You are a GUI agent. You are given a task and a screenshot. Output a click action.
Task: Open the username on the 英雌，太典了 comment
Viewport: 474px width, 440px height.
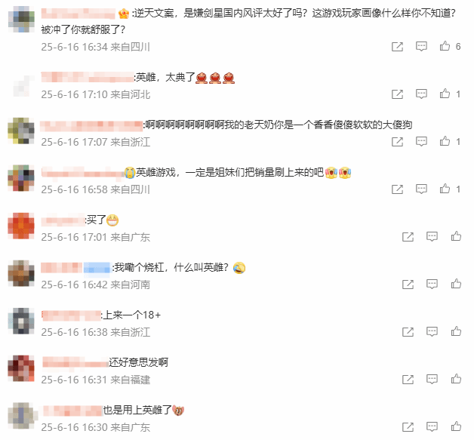[x=88, y=78]
